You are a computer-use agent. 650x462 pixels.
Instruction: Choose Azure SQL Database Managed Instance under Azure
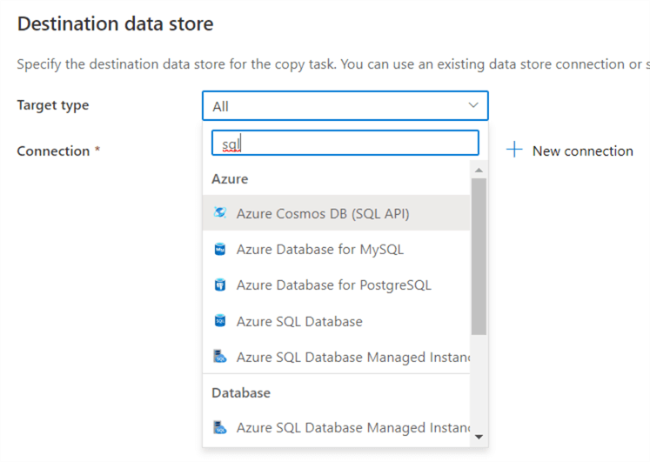336,357
